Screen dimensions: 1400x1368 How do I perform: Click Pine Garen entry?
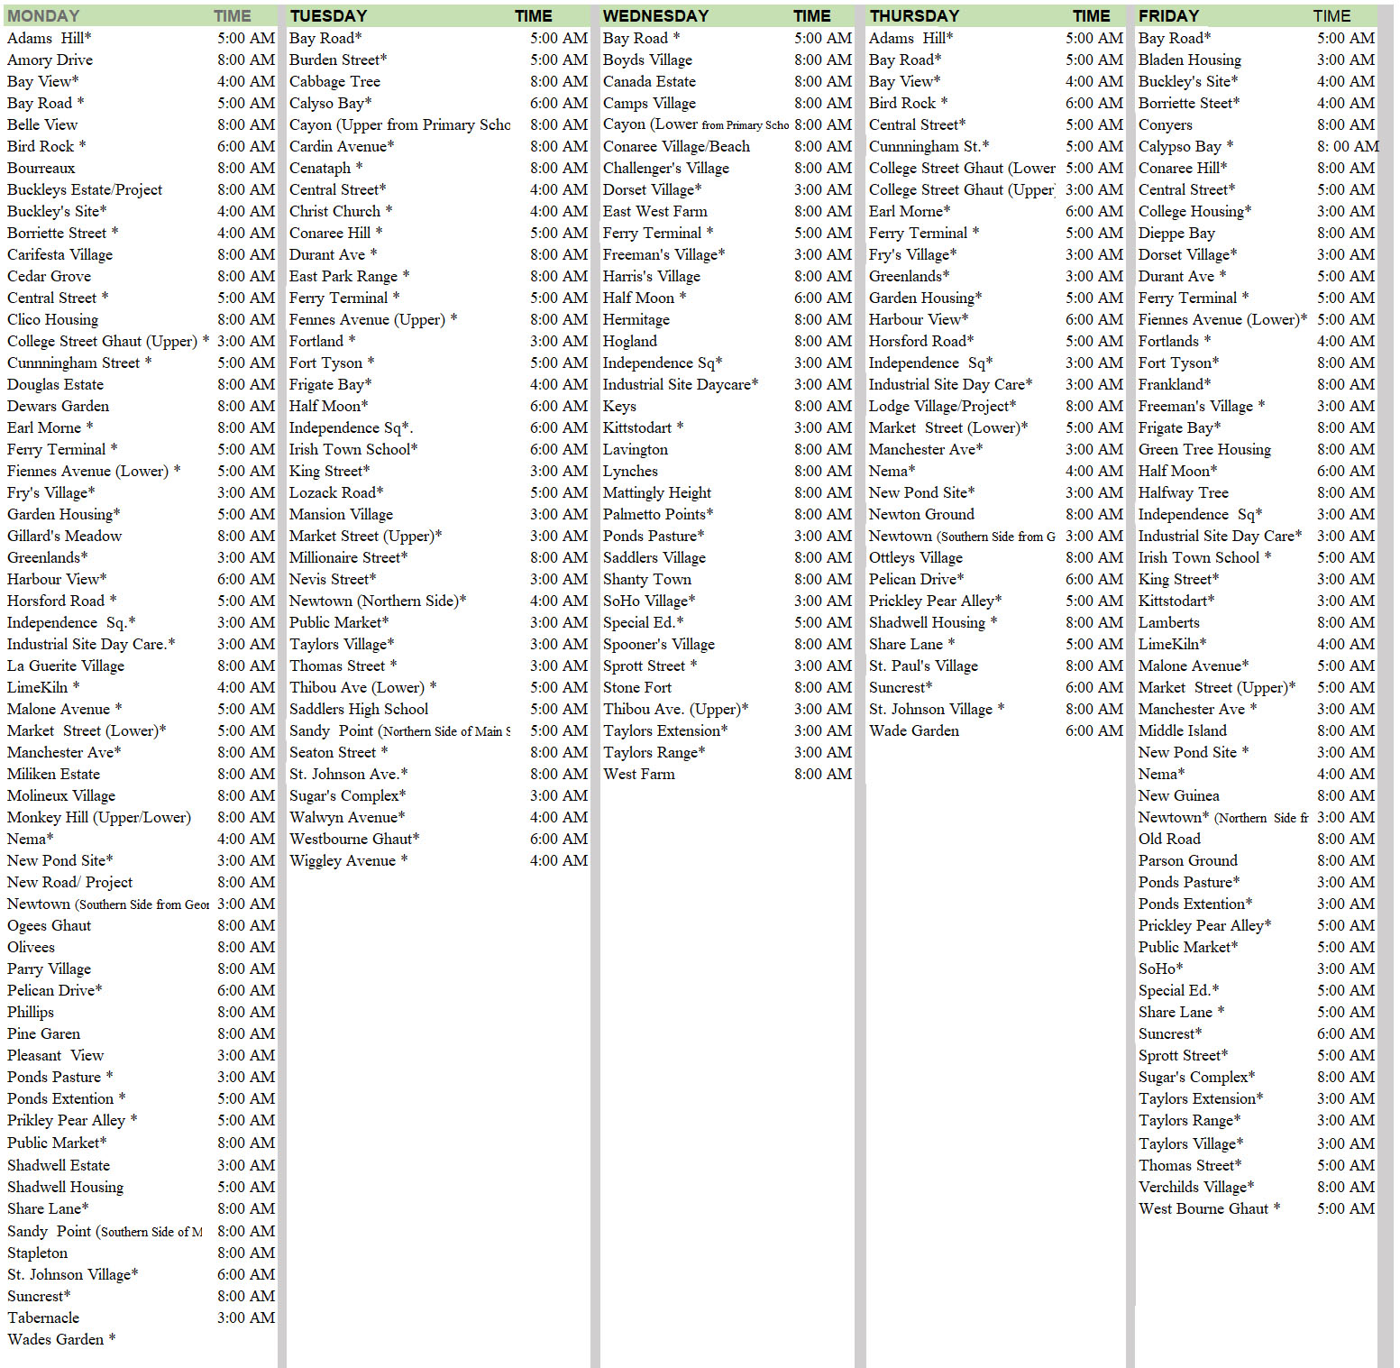click(43, 1033)
